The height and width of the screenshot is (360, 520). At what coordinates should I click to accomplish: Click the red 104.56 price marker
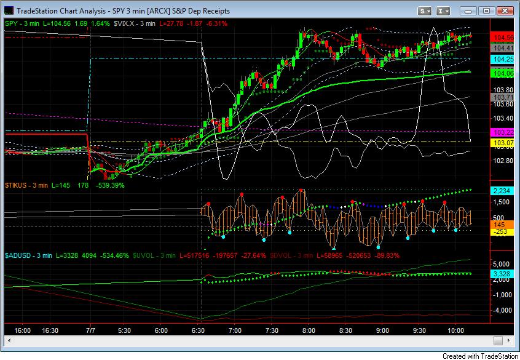coord(503,38)
